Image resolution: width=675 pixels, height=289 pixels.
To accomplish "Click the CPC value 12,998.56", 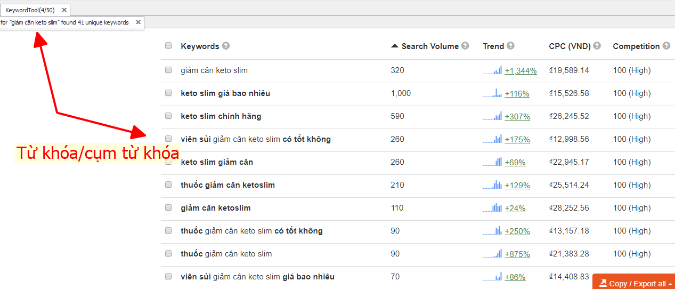I will [x=569, y=139].
